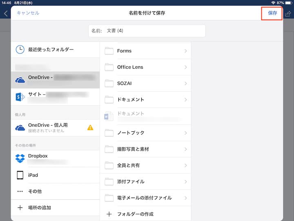
Task: Expand the Forms folder chevron
Action: (x=185, y=51)
